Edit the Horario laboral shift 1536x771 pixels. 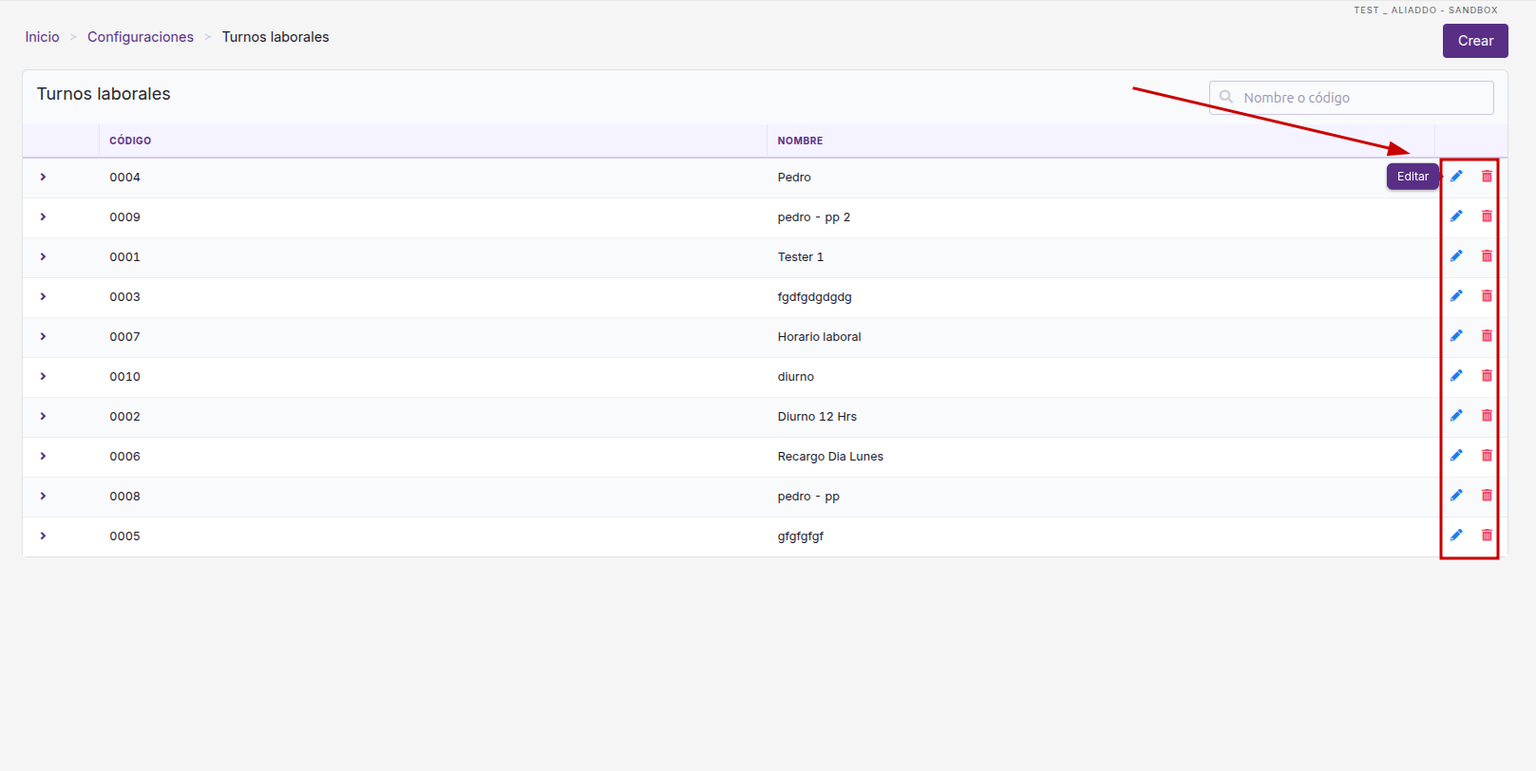click(1456, 336)
